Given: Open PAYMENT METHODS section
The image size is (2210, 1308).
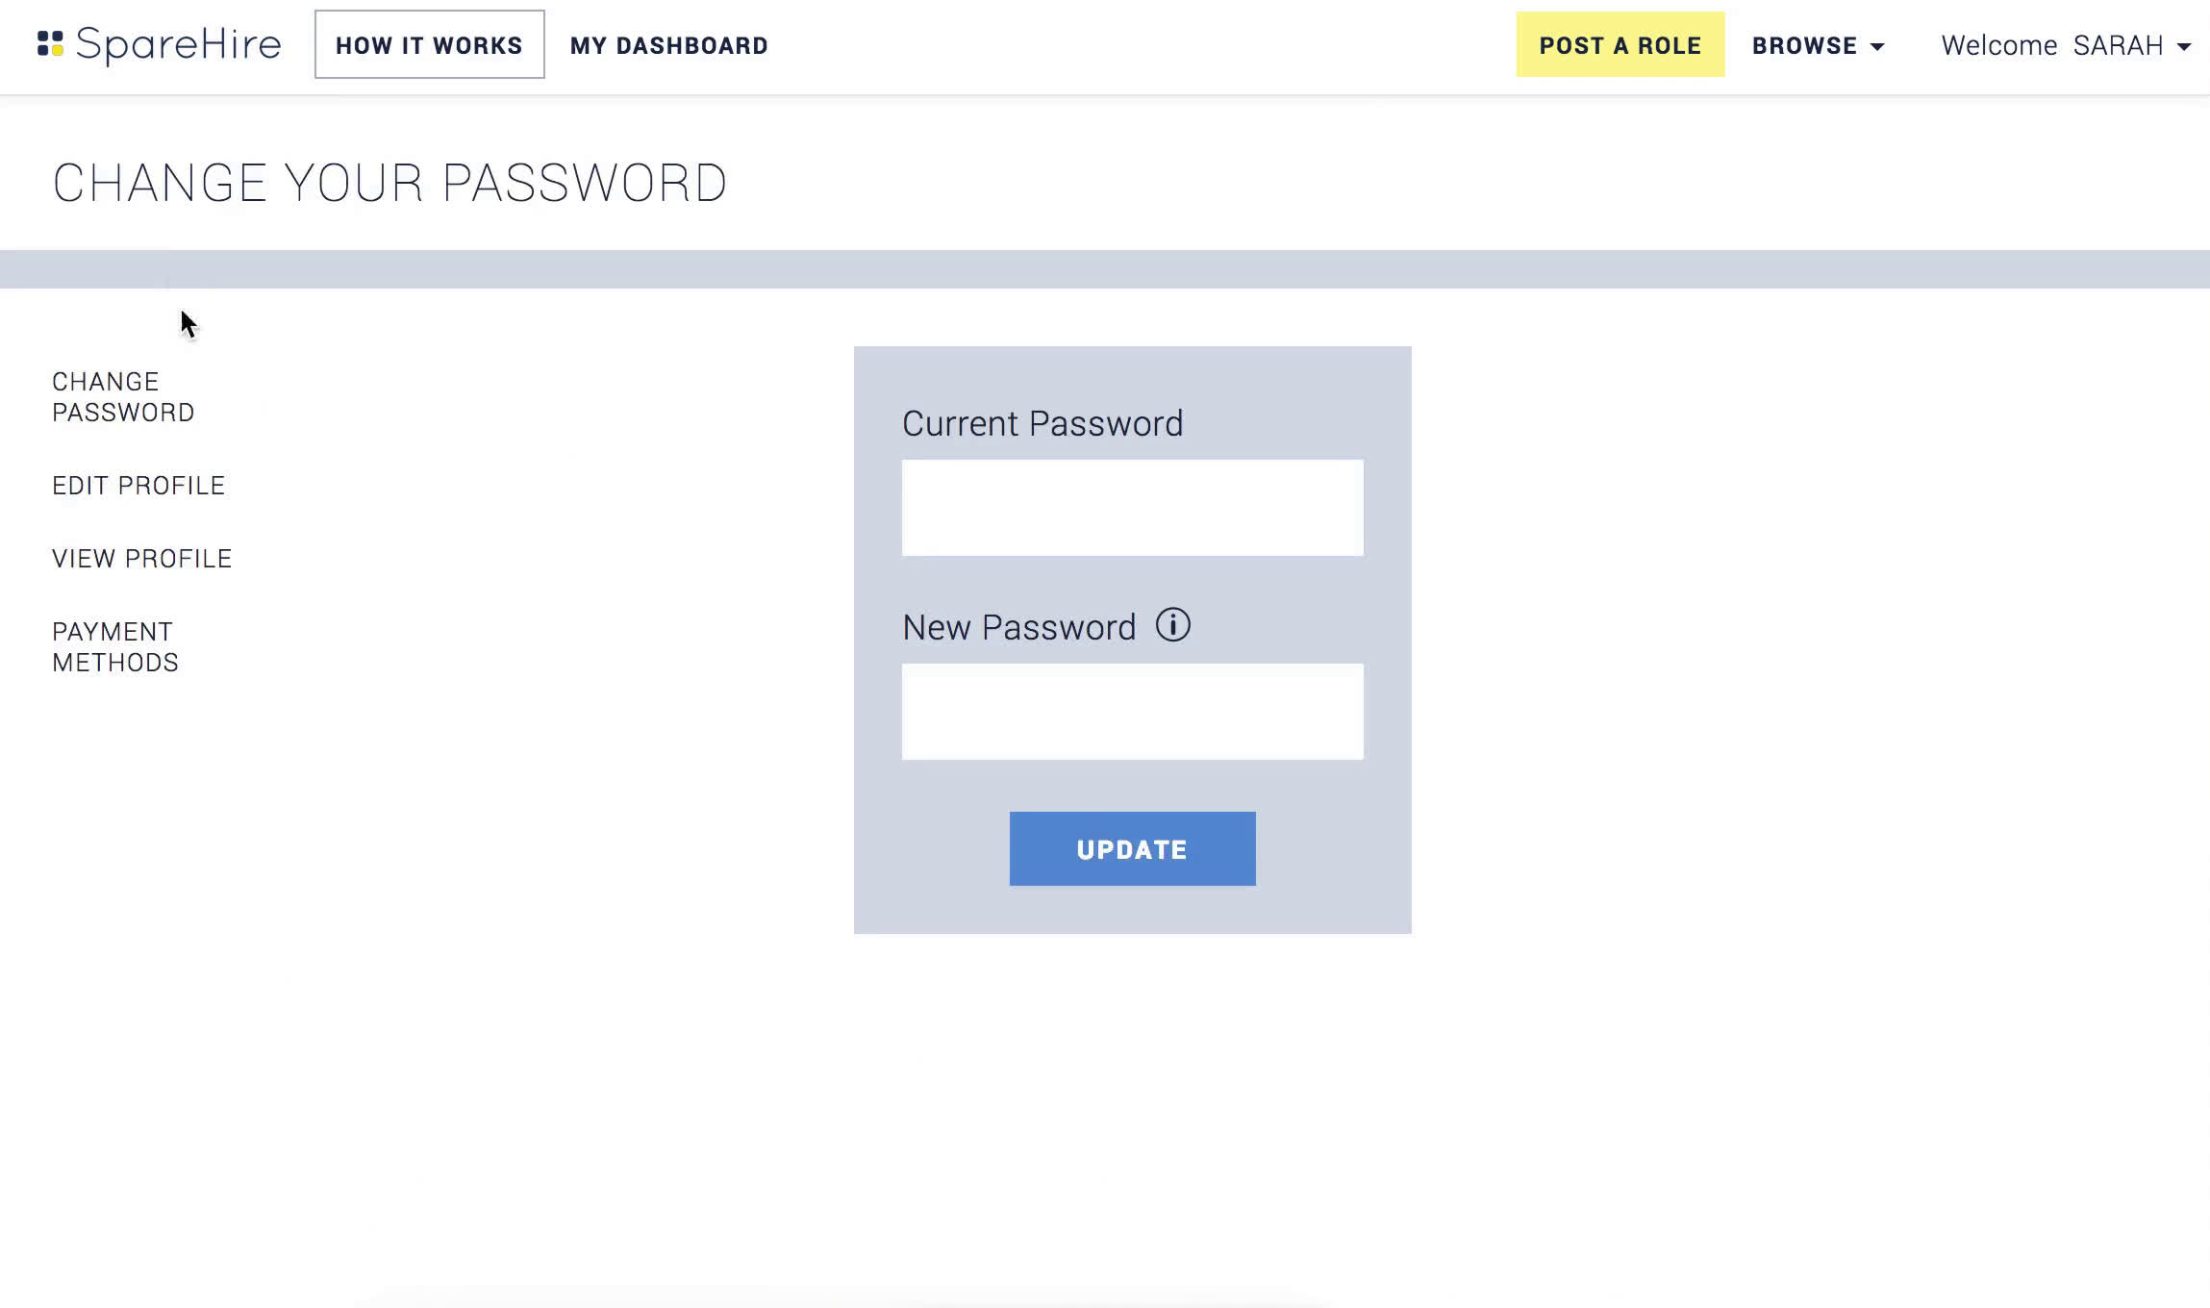Looking at the screenshot, I should pos(113,646).
